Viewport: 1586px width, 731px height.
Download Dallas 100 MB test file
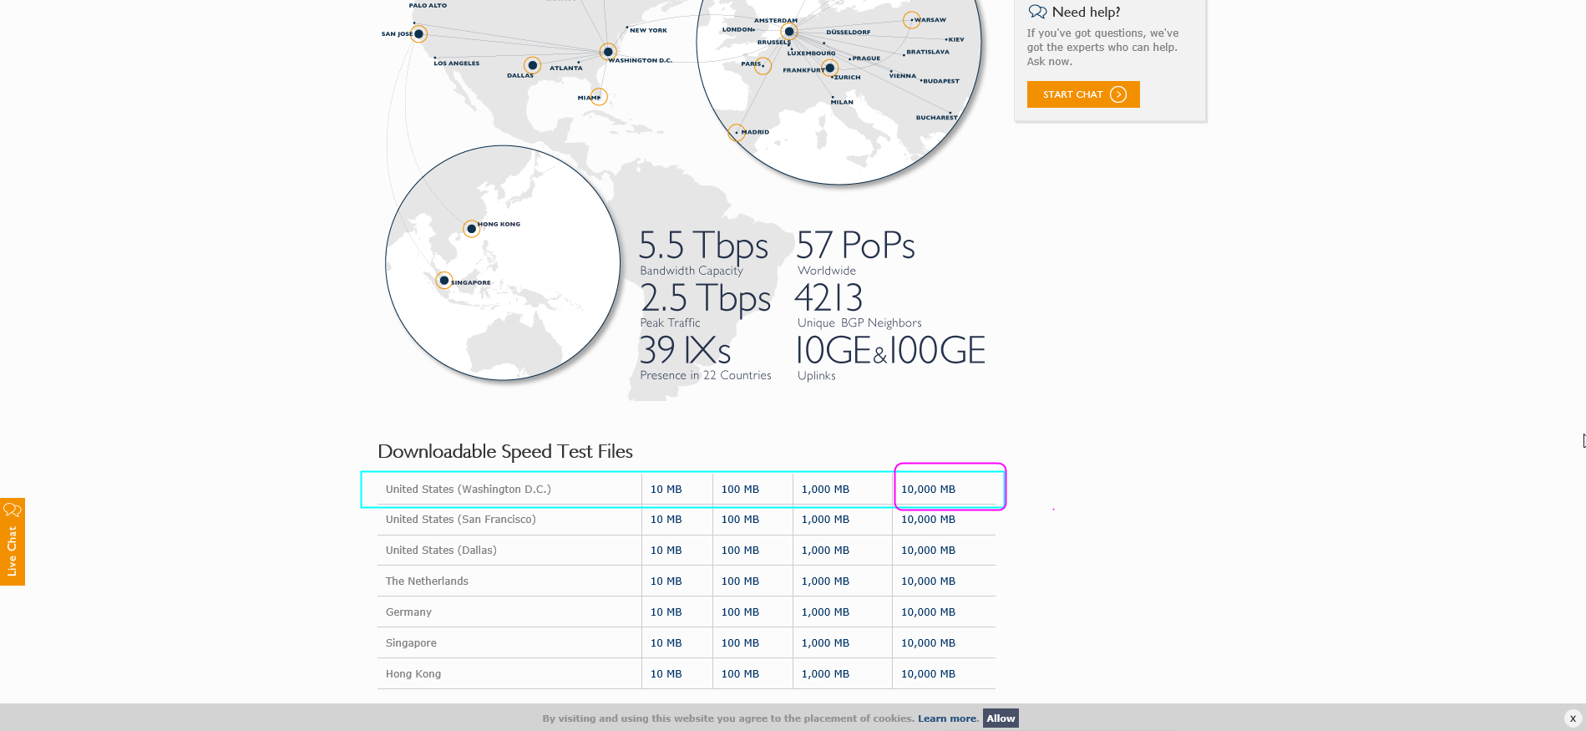(740, 551)
